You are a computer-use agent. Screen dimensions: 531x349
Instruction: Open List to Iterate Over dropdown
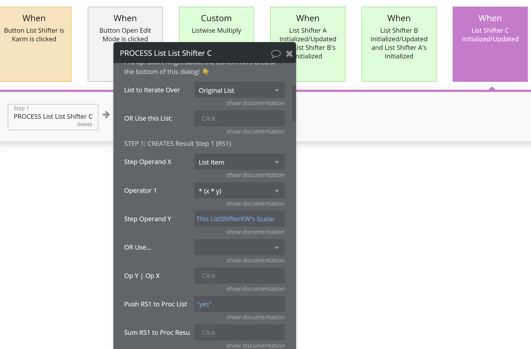239,90
